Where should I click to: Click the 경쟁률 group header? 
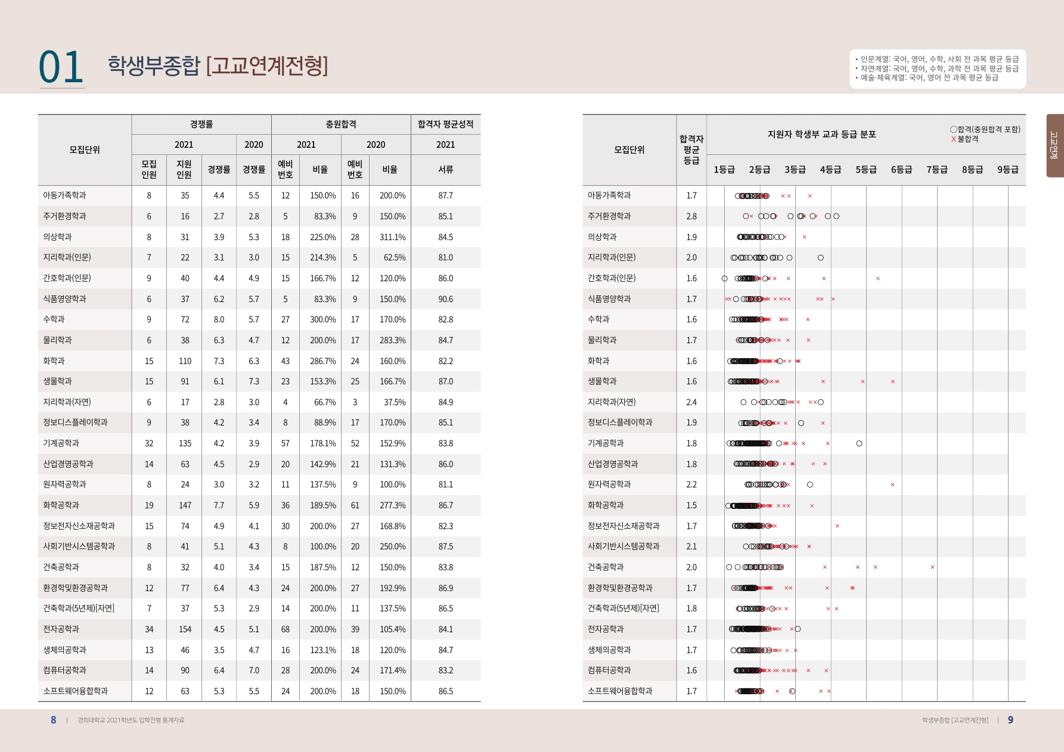[201, 125]
